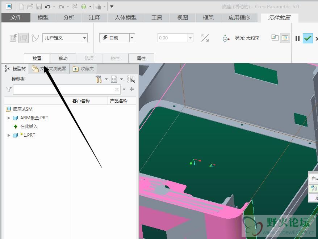Click the interface placement icon left of 用户定义

[13, 38]
